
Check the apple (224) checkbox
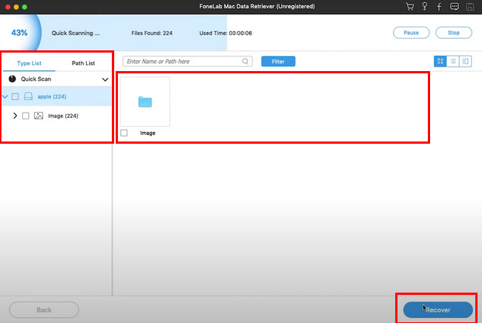[x=15, y=96]
